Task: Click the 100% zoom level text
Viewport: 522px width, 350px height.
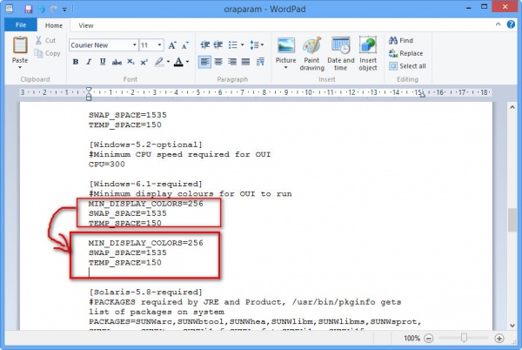Action: [412, 339]
